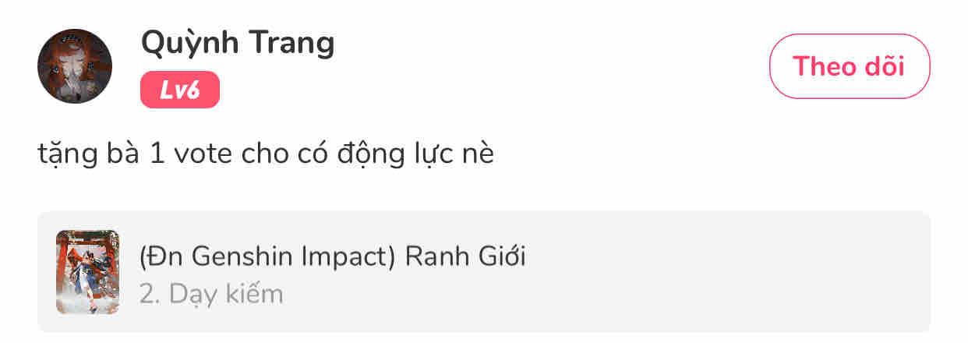Open the story title (Đn Genshin Impact) Ranh Giới
Screen dimensions: 968x343
tap(332, 256)
